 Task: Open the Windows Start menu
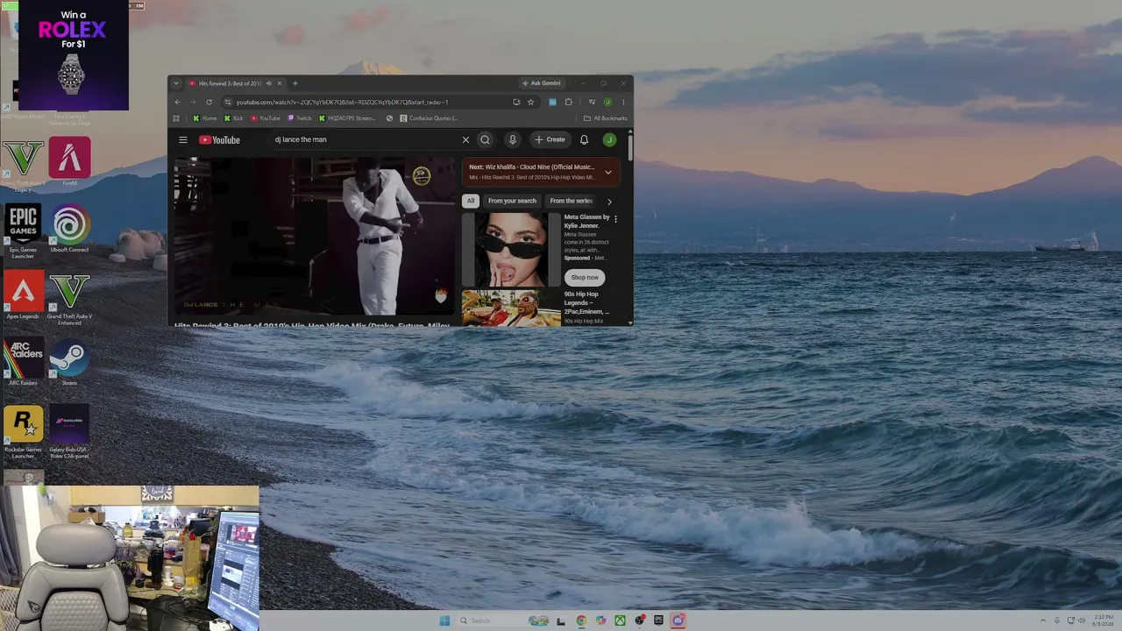point(444,620)
